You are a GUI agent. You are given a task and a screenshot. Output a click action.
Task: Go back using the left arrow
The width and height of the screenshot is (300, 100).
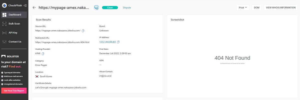tap(34, 7)
